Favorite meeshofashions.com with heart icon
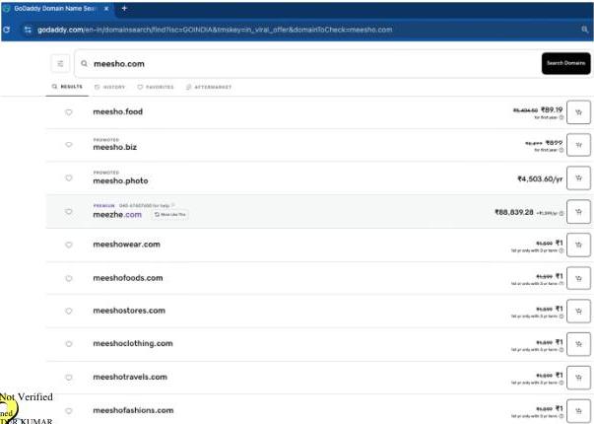Image resolution: width=594 pixels, height=424 pixels. pos(69,410)
